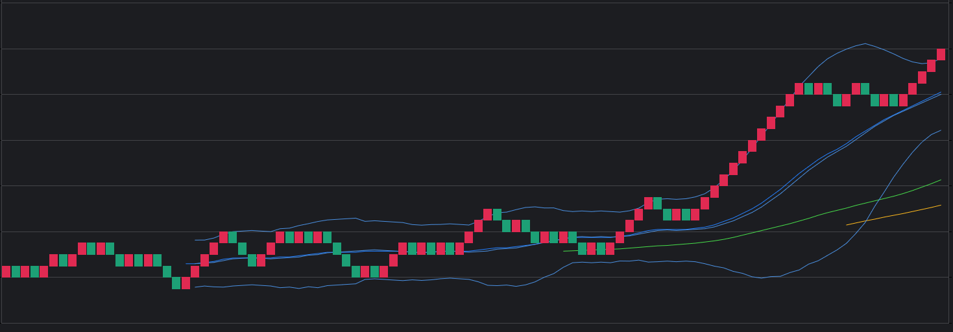This screenshot has width=953, height=332.
Task: Click the last green brick before final rise
Action: pyautogui.click(x=893, y=100)
